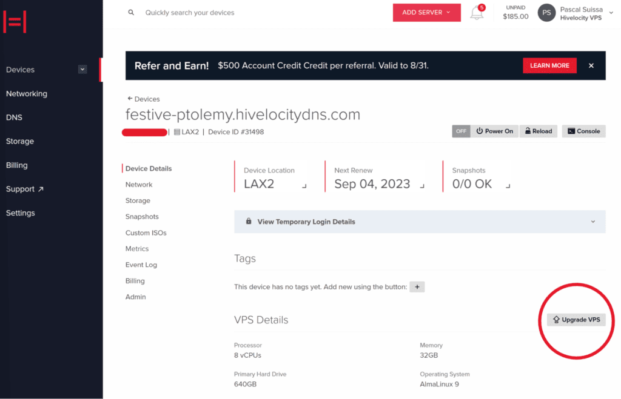The image size is (621, 399).
Task: Reload the VPS with the Reload button
Action: click(x=538, y=131)
